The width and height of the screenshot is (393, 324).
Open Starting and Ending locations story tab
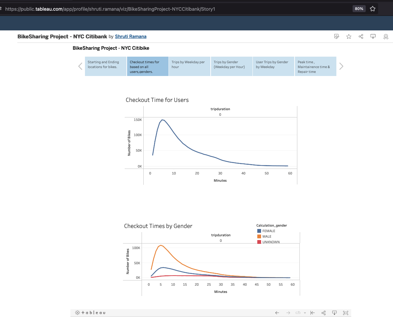pyautogui.click(x=106, y=66)
